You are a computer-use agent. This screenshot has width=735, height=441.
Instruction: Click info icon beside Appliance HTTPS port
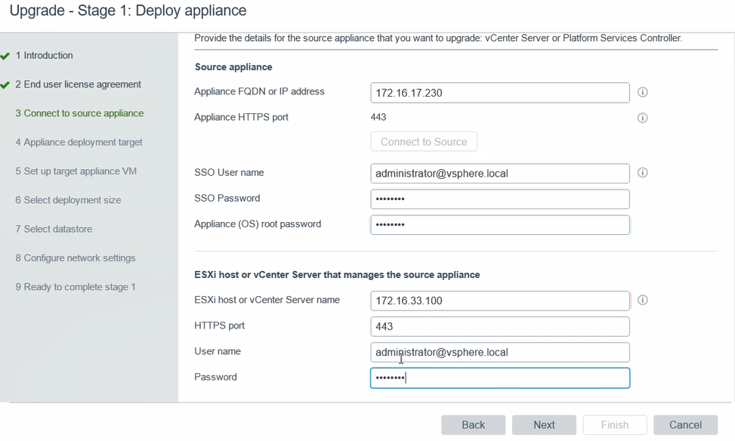click(x=643, y=118)
